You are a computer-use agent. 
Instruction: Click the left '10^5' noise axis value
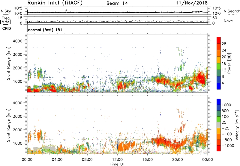18,8
